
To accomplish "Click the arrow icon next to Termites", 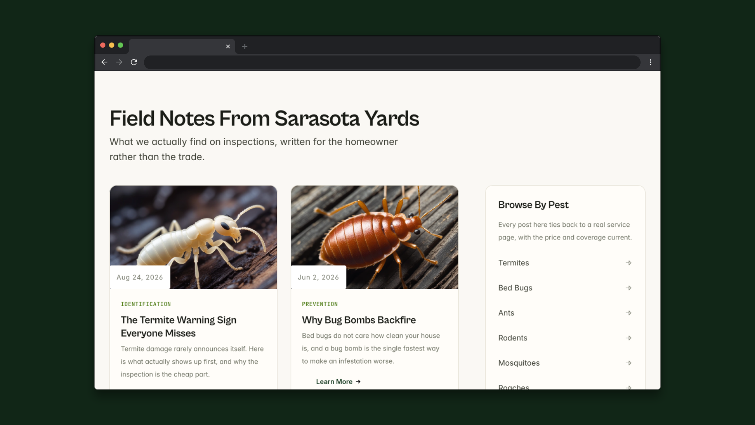I will pyautogui.click(x=628, y=263).
